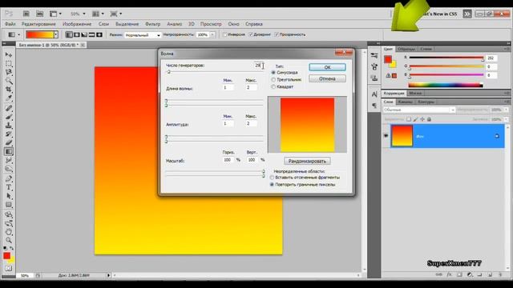The image size is (513, 288).
Task: Switch to the Каналы tab
Action: tap(406, 102)
